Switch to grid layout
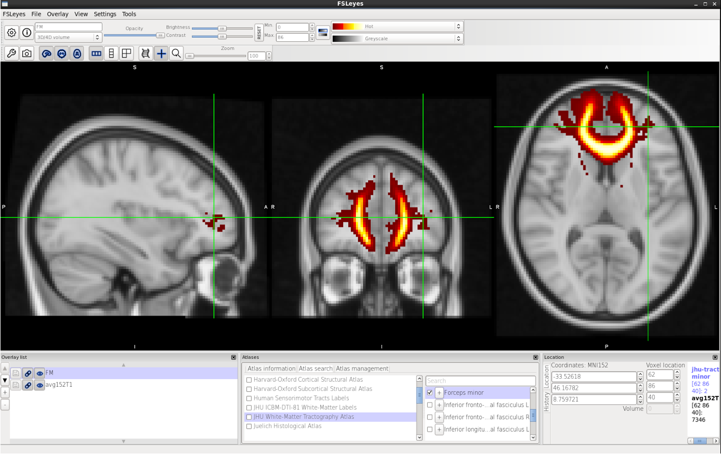The width and height of the screenshot is (721, 454). coord(126,53)
